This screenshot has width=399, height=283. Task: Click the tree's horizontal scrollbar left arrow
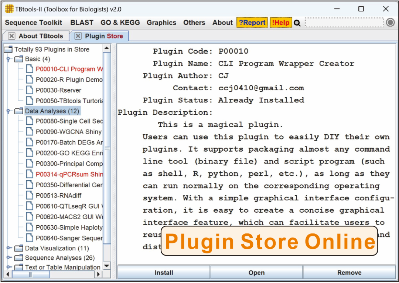[8, 274]
